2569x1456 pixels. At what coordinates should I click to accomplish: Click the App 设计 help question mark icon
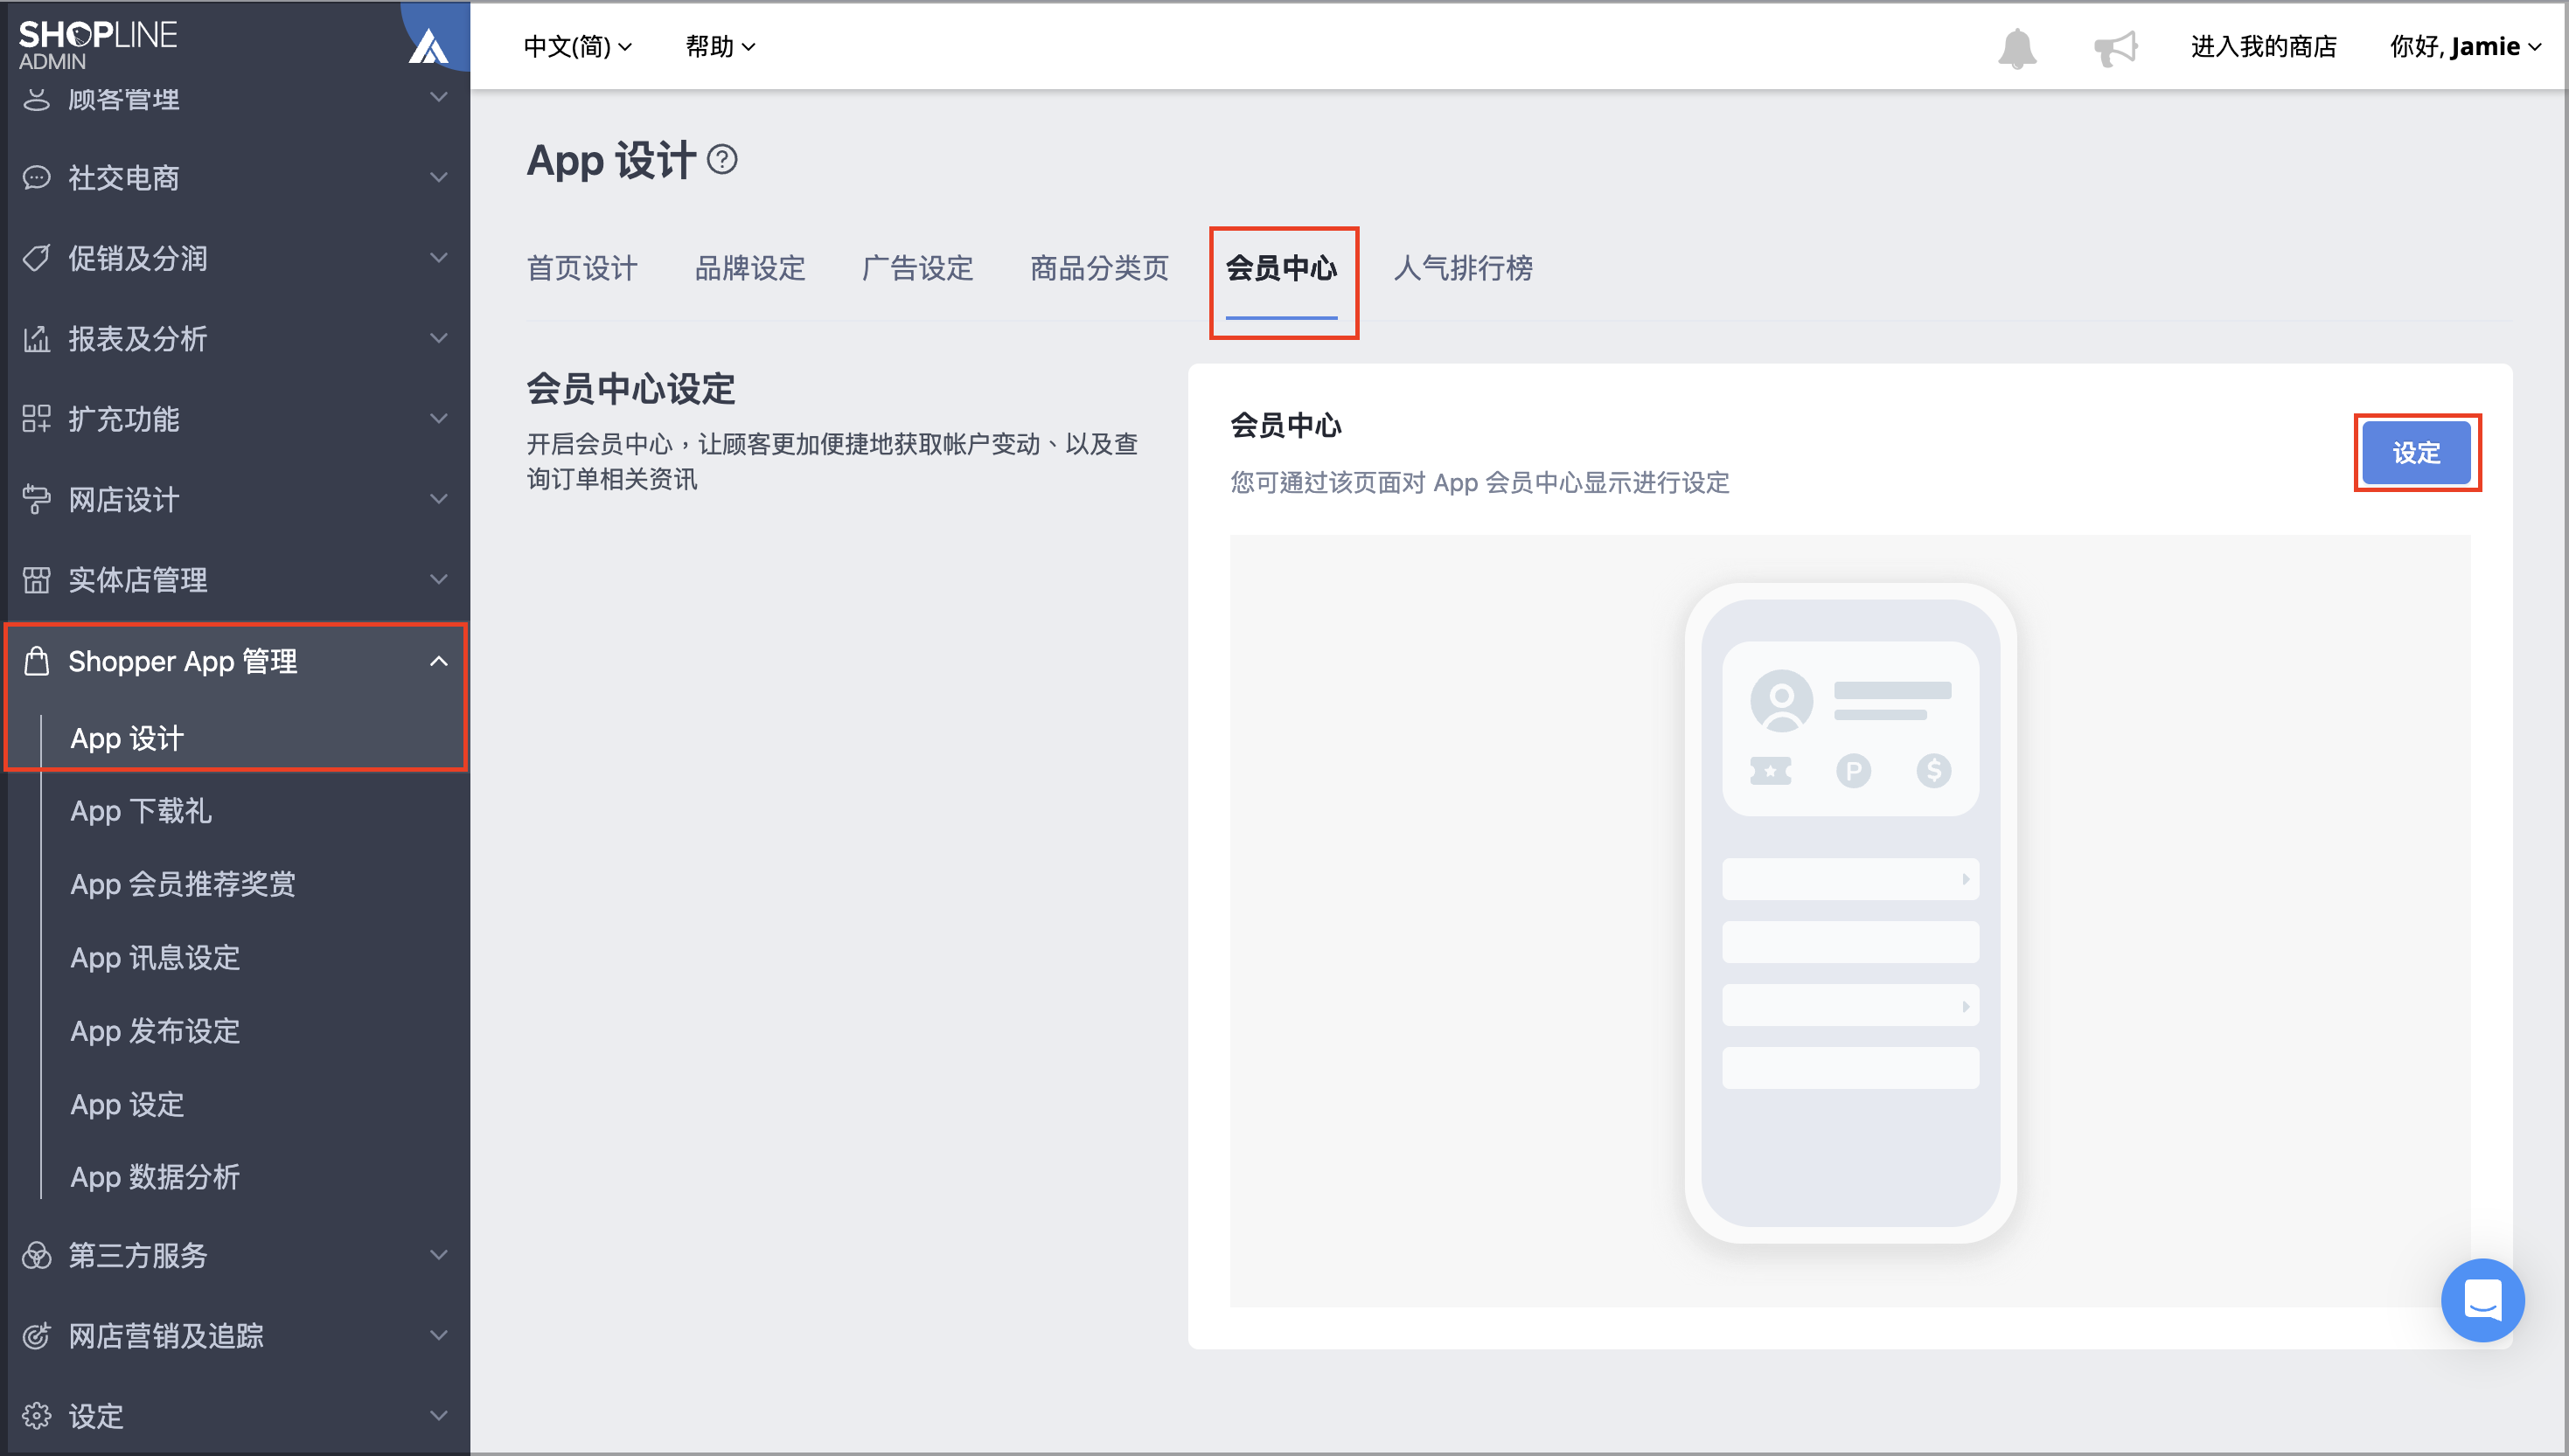coord(722,159)
